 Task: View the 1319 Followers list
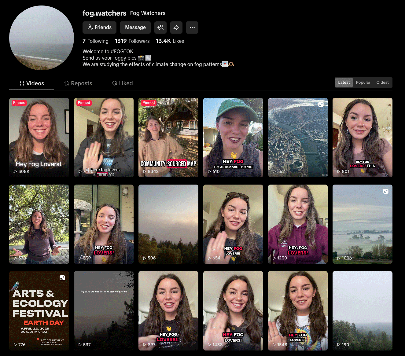(x=132, y=41)
